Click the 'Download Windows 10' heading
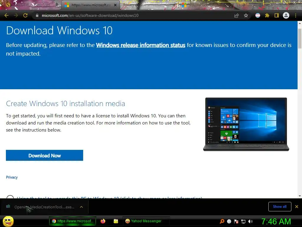This screenshot has width=302, height=227. coord(59,30)
